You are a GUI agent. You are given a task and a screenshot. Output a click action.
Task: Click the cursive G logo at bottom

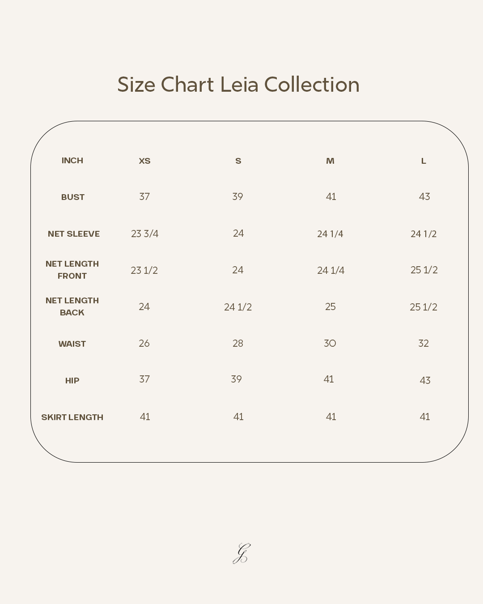(241, 553)
